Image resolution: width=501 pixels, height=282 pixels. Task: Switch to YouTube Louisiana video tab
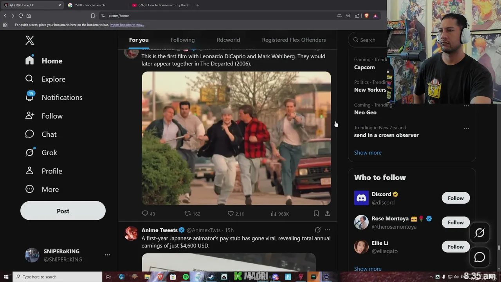pos(161,5)
